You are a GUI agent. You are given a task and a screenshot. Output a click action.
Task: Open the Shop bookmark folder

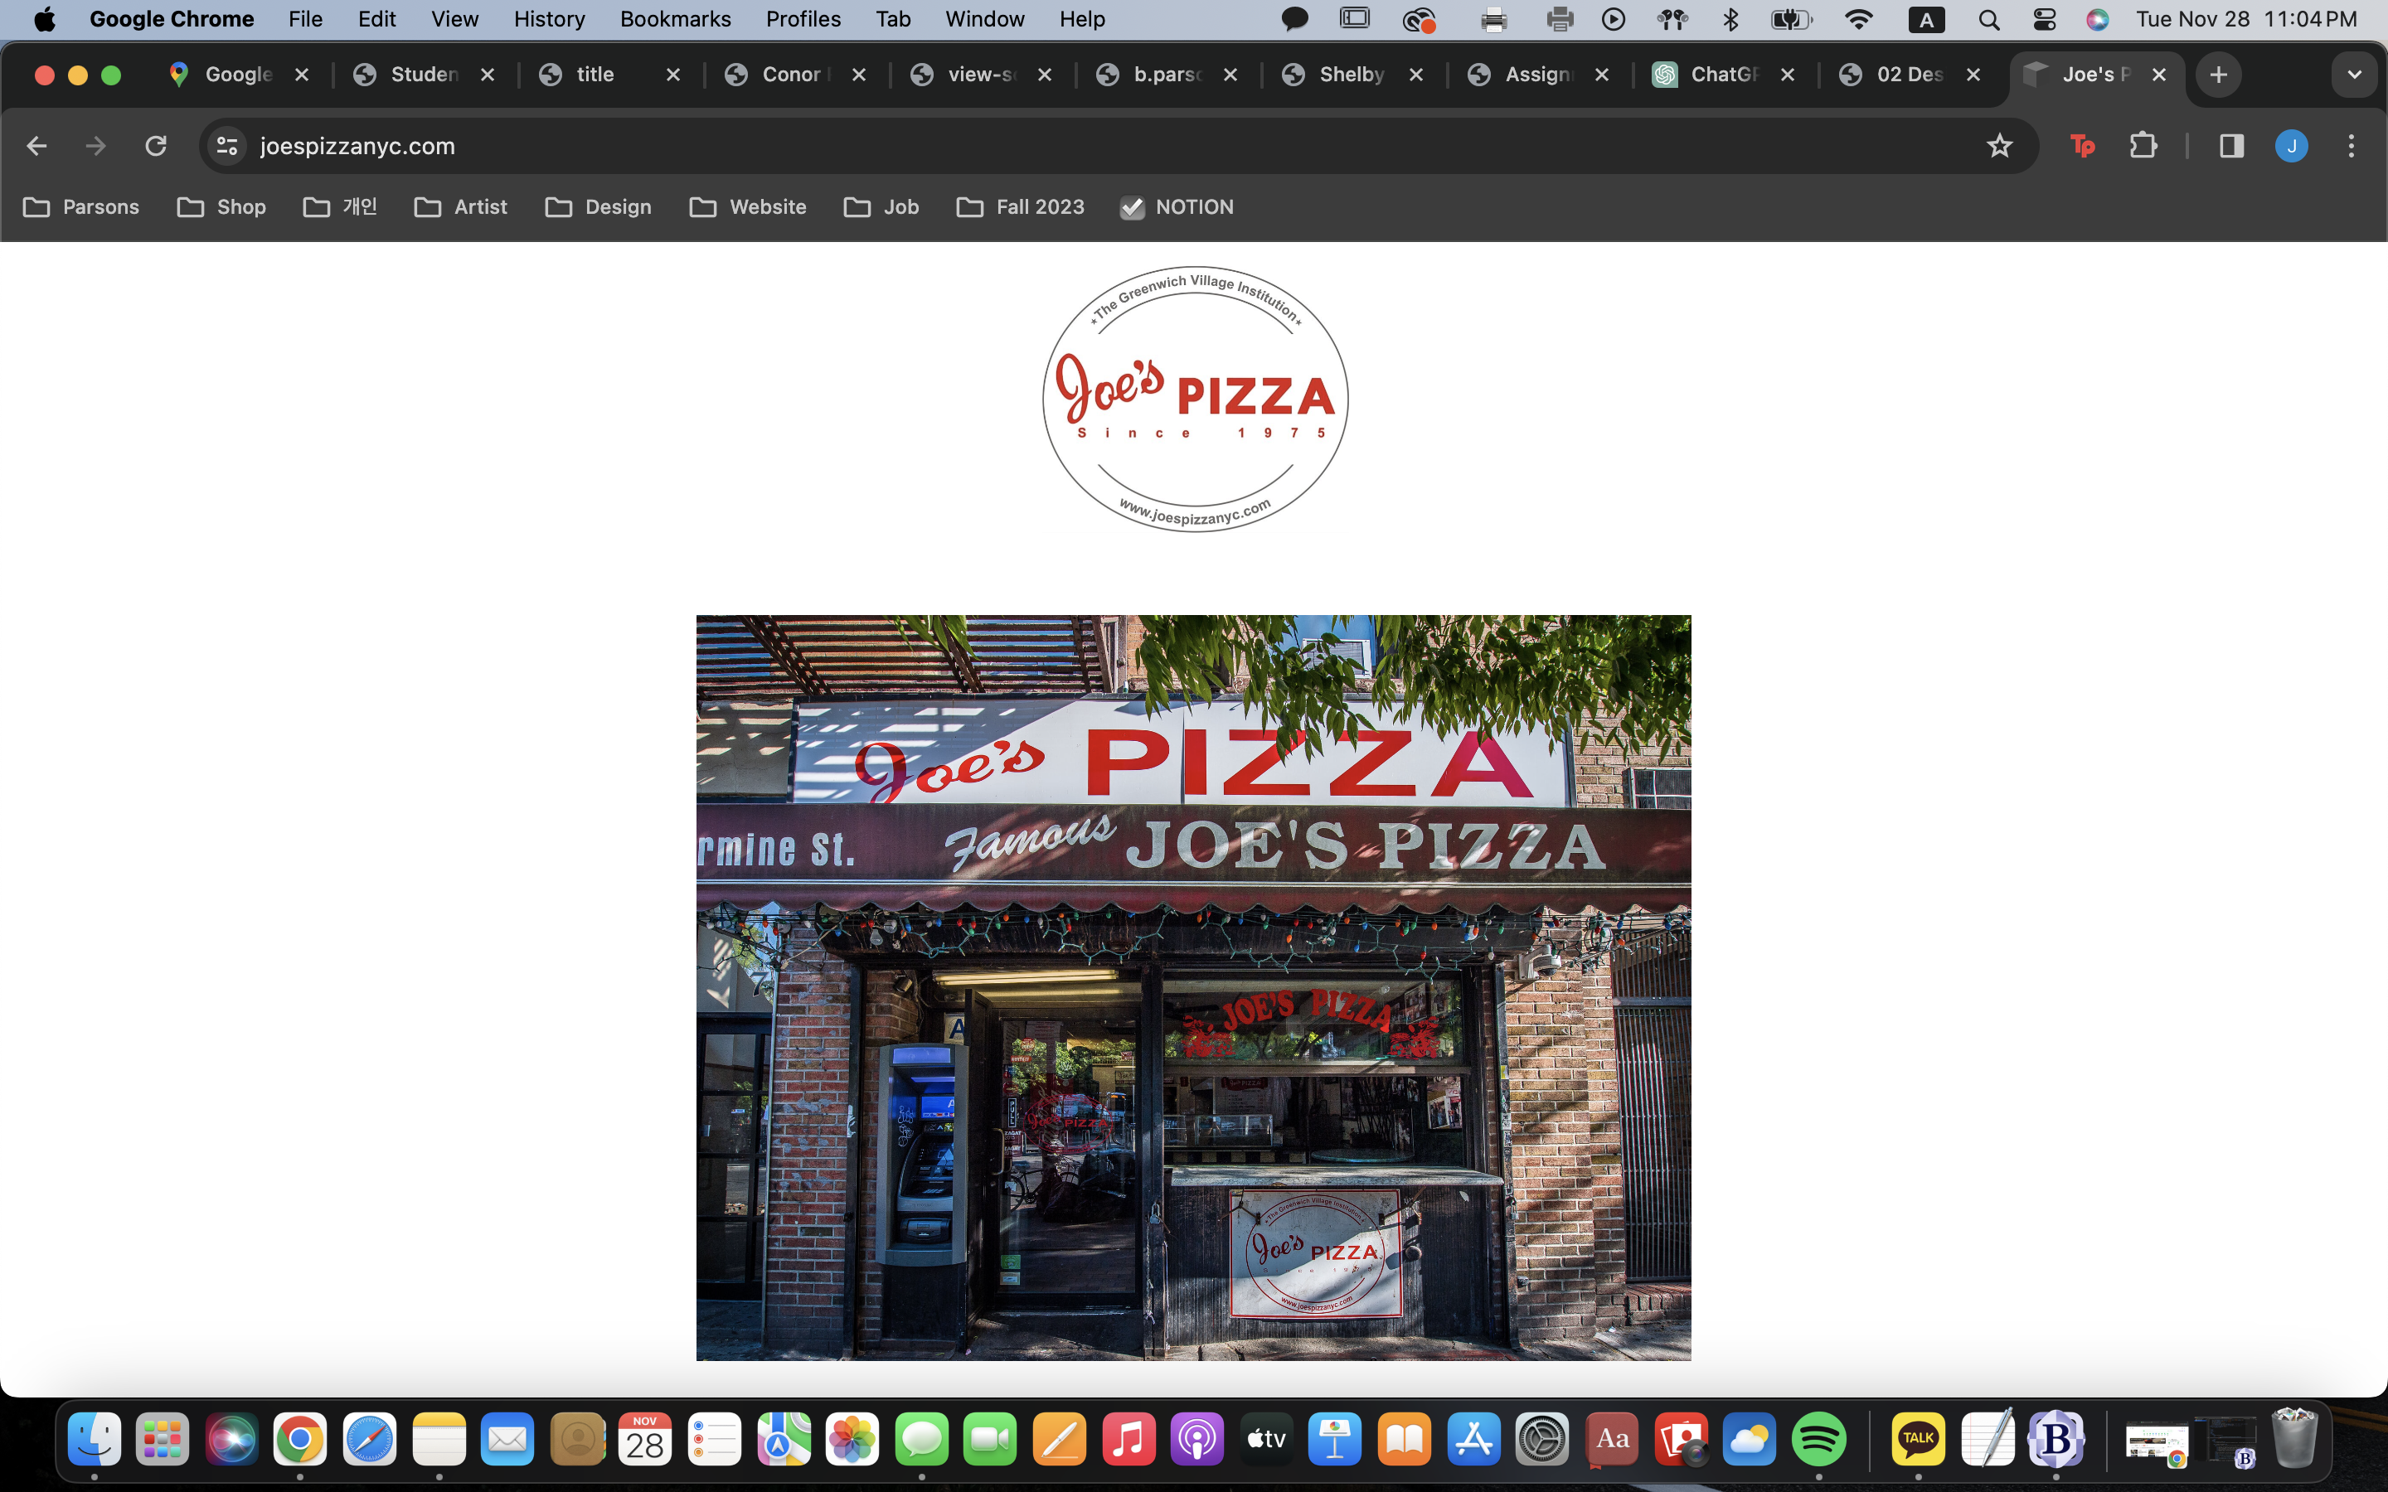click(x=222, y=207)
